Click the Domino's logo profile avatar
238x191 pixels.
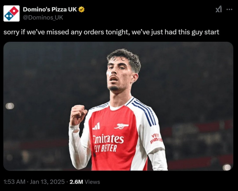coord(11,13)
